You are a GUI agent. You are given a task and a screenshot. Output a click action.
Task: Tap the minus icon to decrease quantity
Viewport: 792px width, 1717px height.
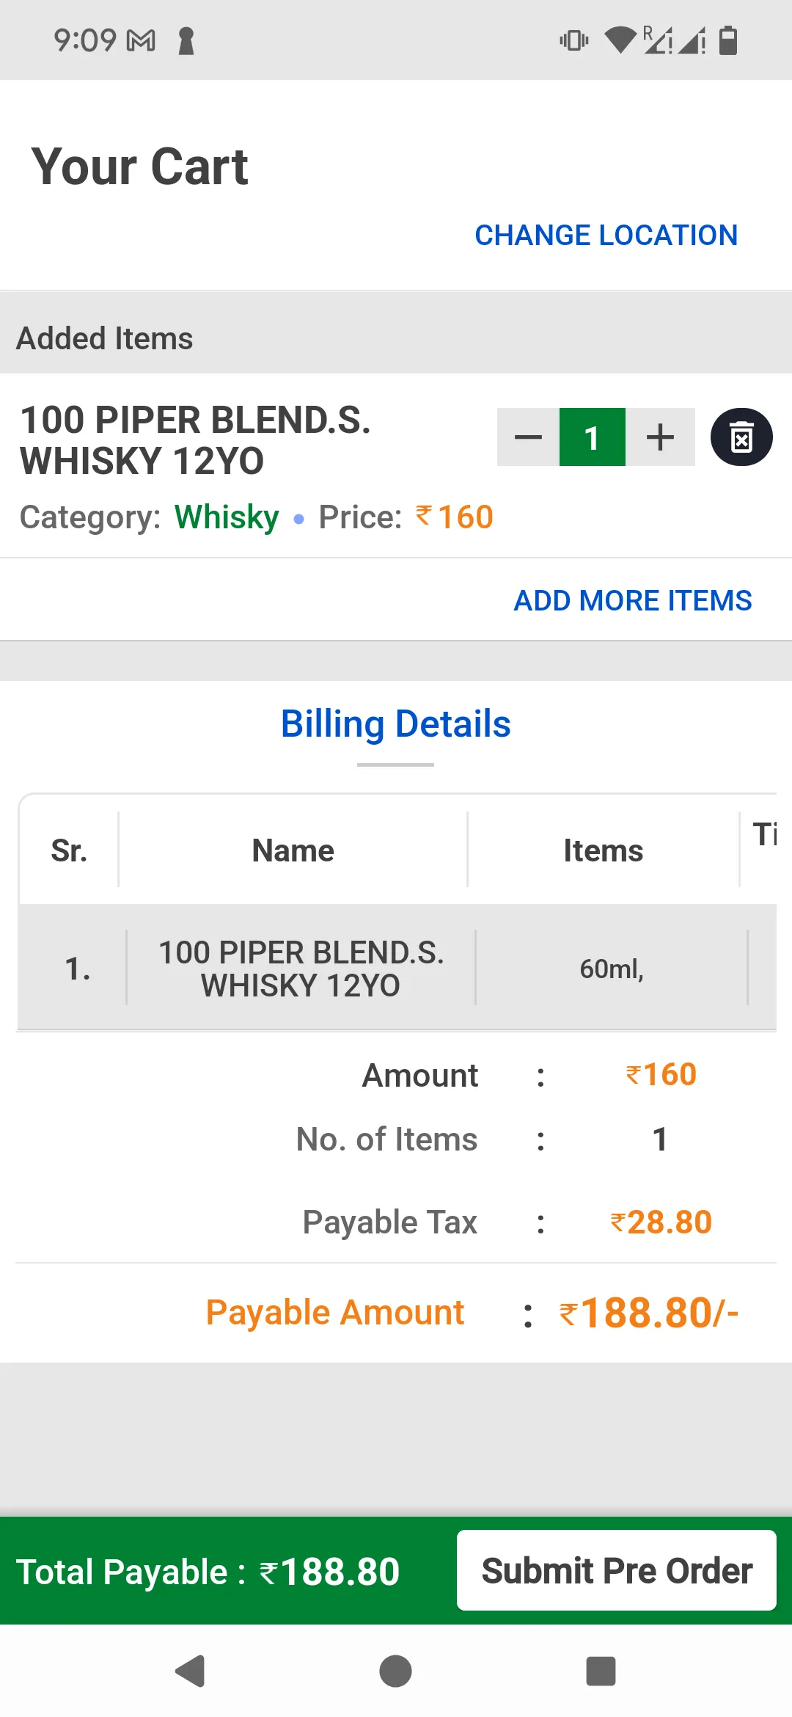click(x=527, y=437)
